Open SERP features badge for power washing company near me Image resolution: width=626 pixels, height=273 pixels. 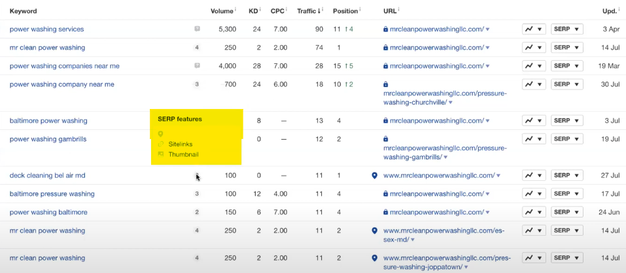click(197, 84)
